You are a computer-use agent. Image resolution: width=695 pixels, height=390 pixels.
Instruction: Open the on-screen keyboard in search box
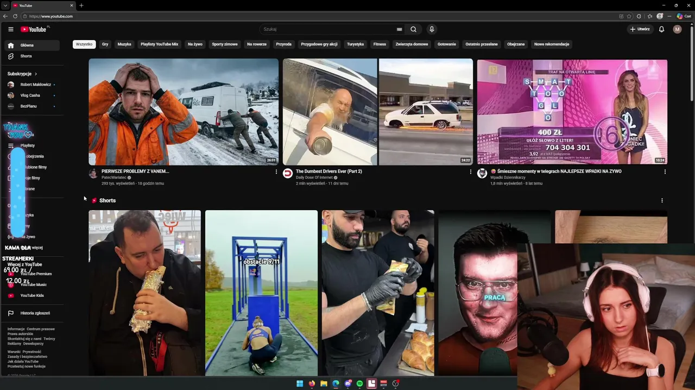point(399,29)
